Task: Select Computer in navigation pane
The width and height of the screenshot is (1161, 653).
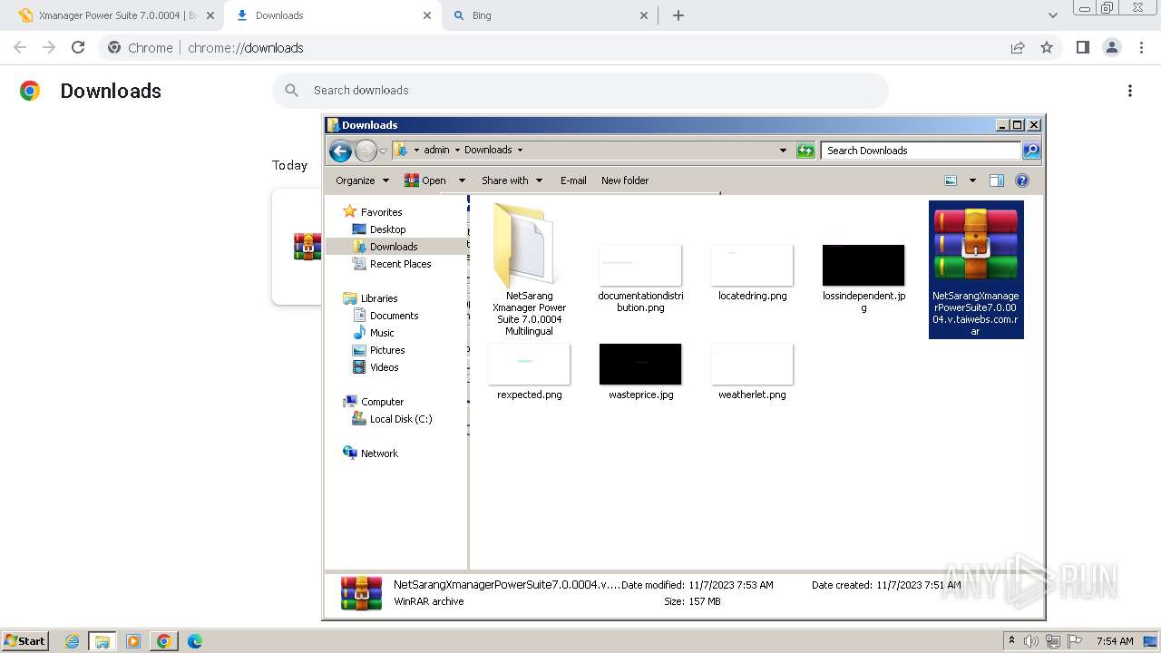Action: pyautogui.click(x=382, y=402)
